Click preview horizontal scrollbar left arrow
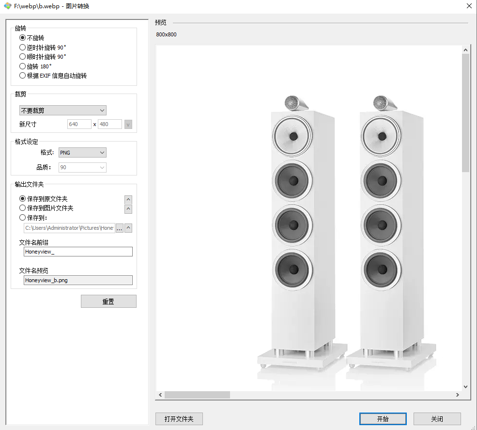477x430 pixels. 160,395
